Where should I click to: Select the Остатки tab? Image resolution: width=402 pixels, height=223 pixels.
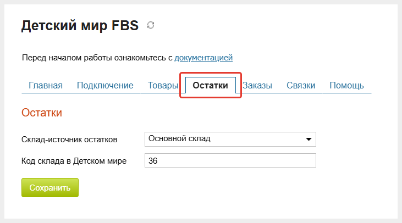point(210,85)
